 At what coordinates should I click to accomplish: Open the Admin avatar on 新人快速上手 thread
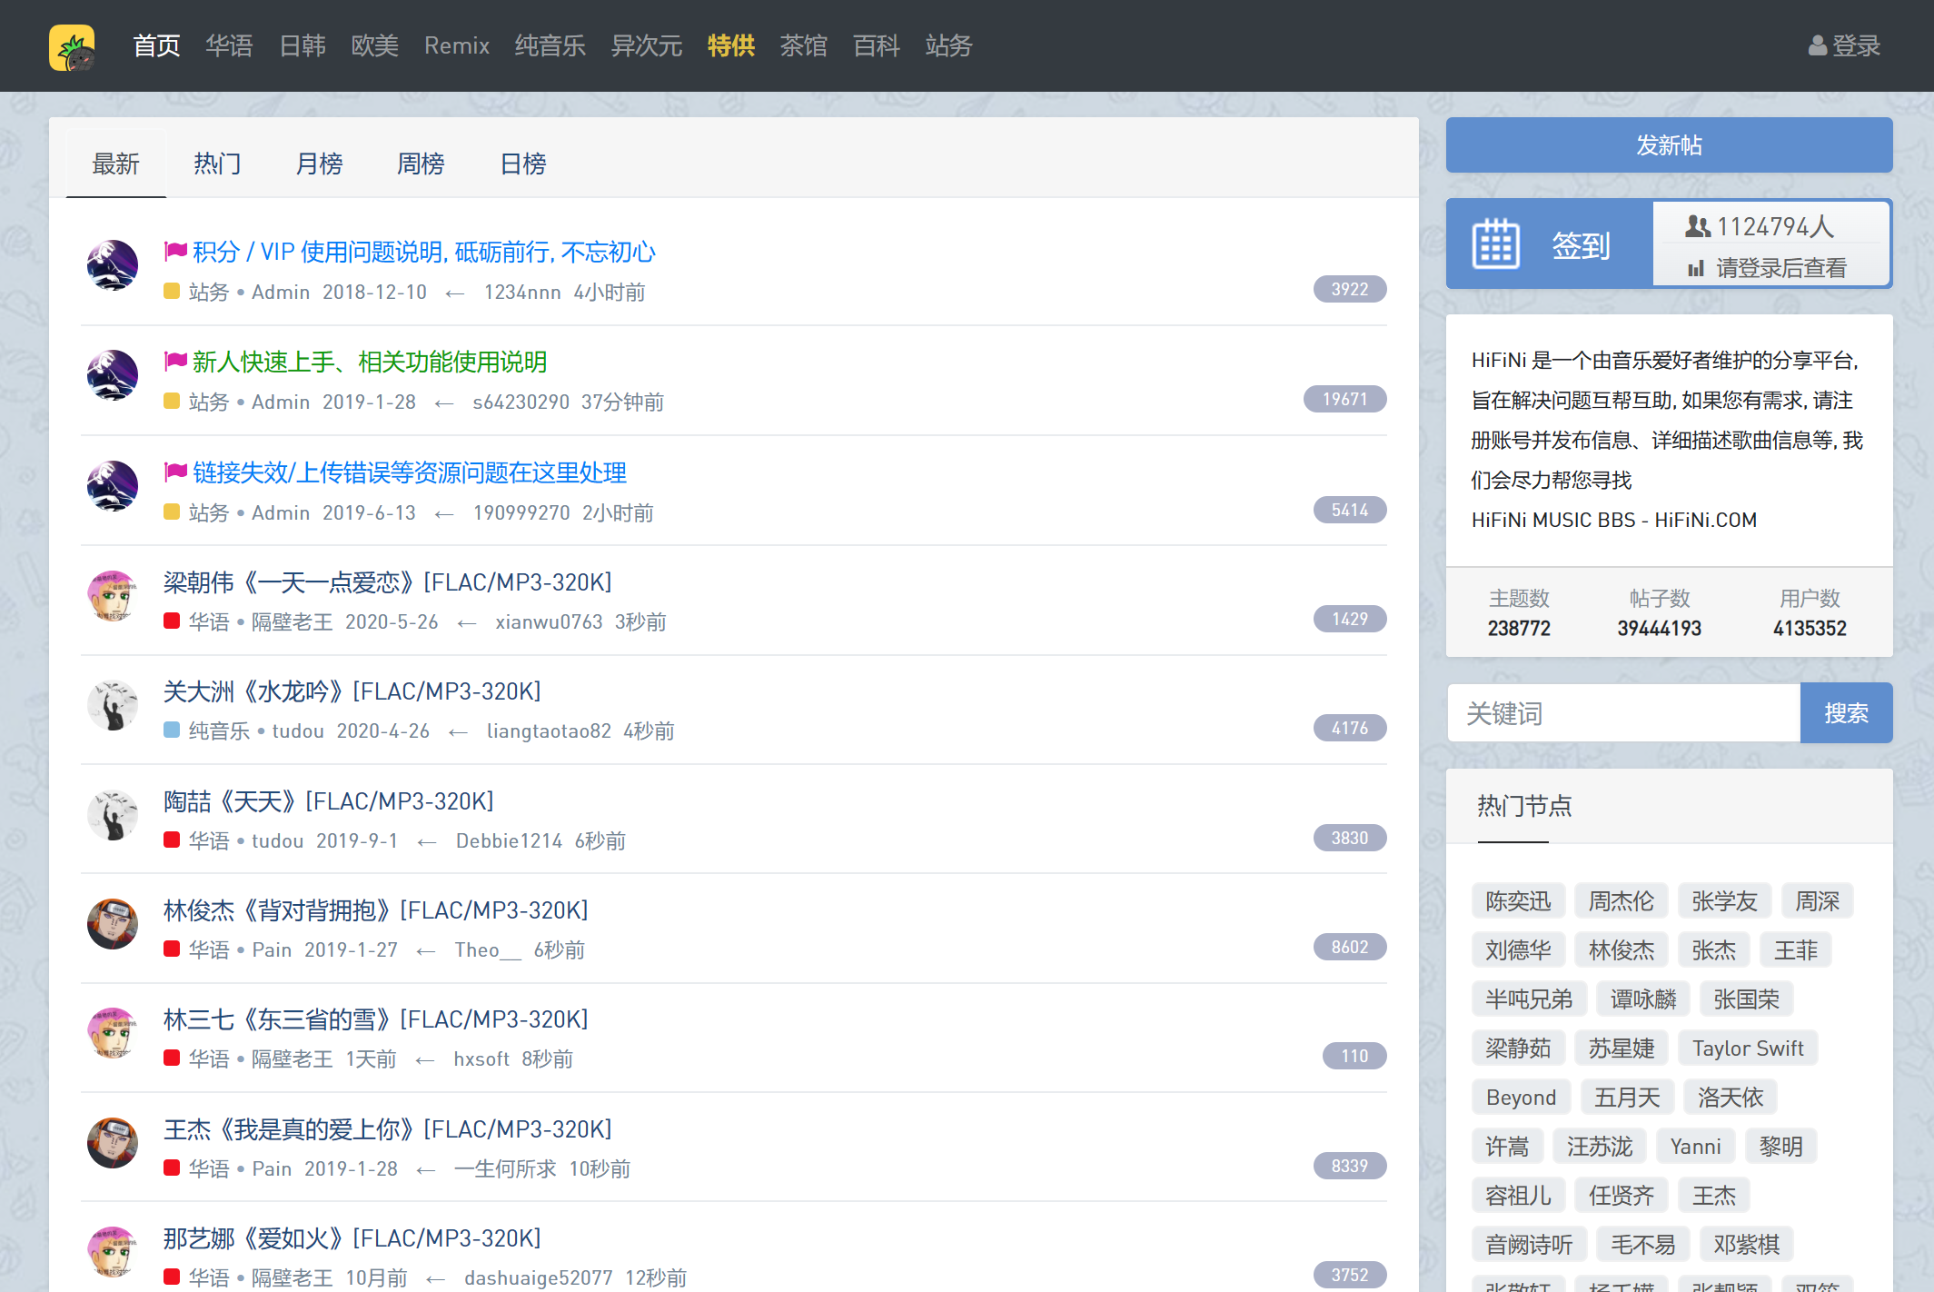coord(113,375)
